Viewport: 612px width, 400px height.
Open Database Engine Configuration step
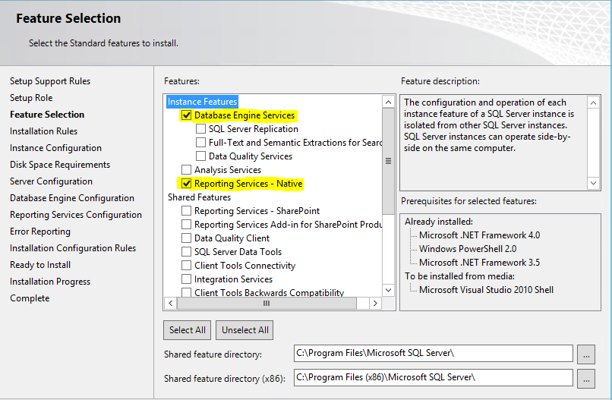72,198
